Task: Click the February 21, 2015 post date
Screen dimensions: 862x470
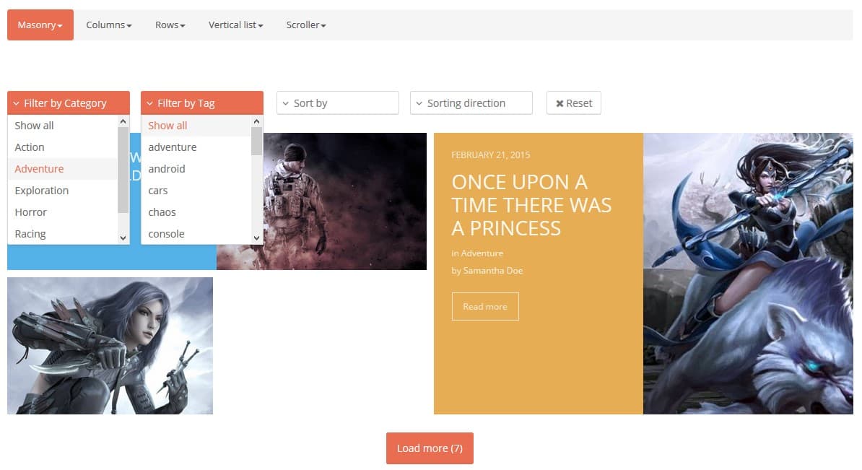Action: [x=490, y=155]
